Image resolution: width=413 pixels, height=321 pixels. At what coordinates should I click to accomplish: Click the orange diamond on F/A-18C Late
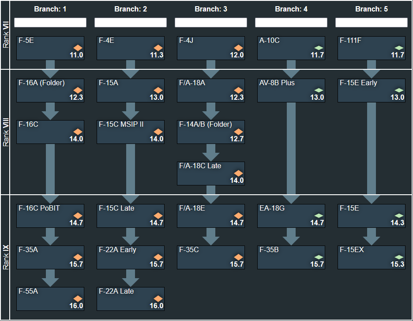[x=239, y=174]
